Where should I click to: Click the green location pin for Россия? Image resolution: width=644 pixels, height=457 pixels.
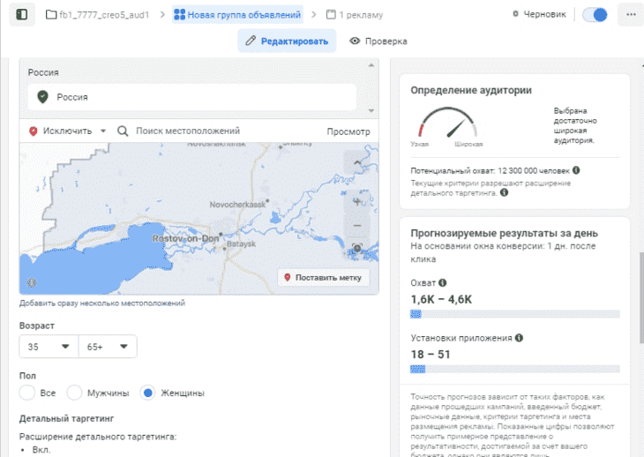click(x=42, y=97)
